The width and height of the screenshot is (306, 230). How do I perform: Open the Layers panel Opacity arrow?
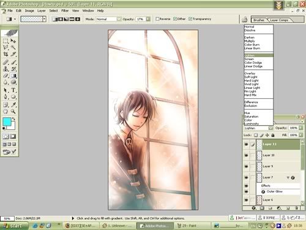coord(300,128)
